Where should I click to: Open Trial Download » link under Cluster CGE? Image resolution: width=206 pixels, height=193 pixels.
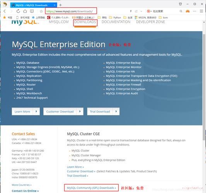click(78, 176)
